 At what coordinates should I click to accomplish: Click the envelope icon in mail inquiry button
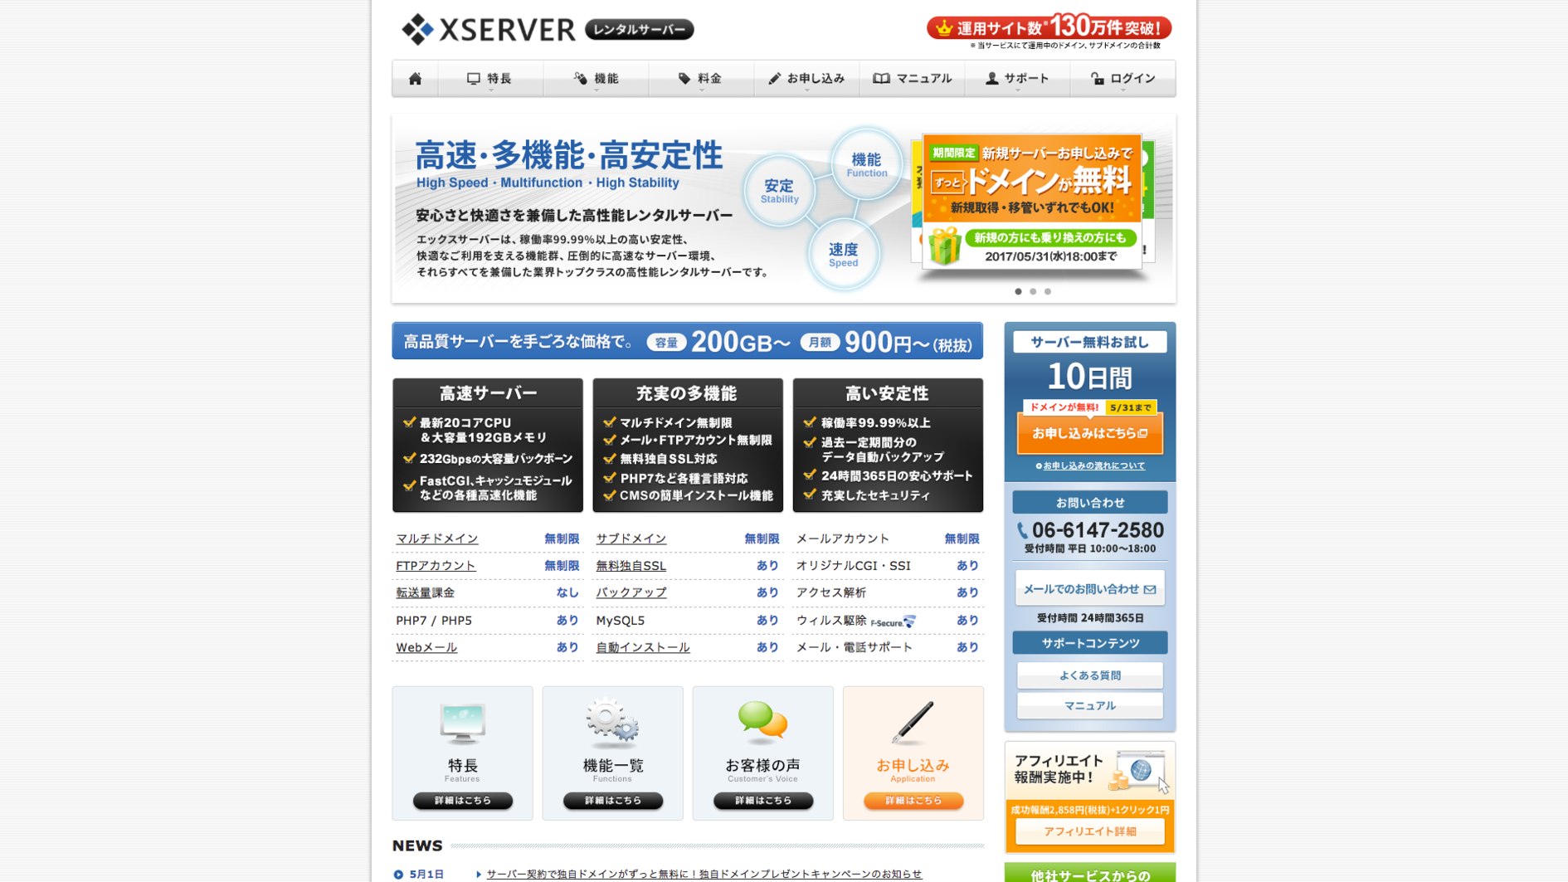[x=1150, y=589]
